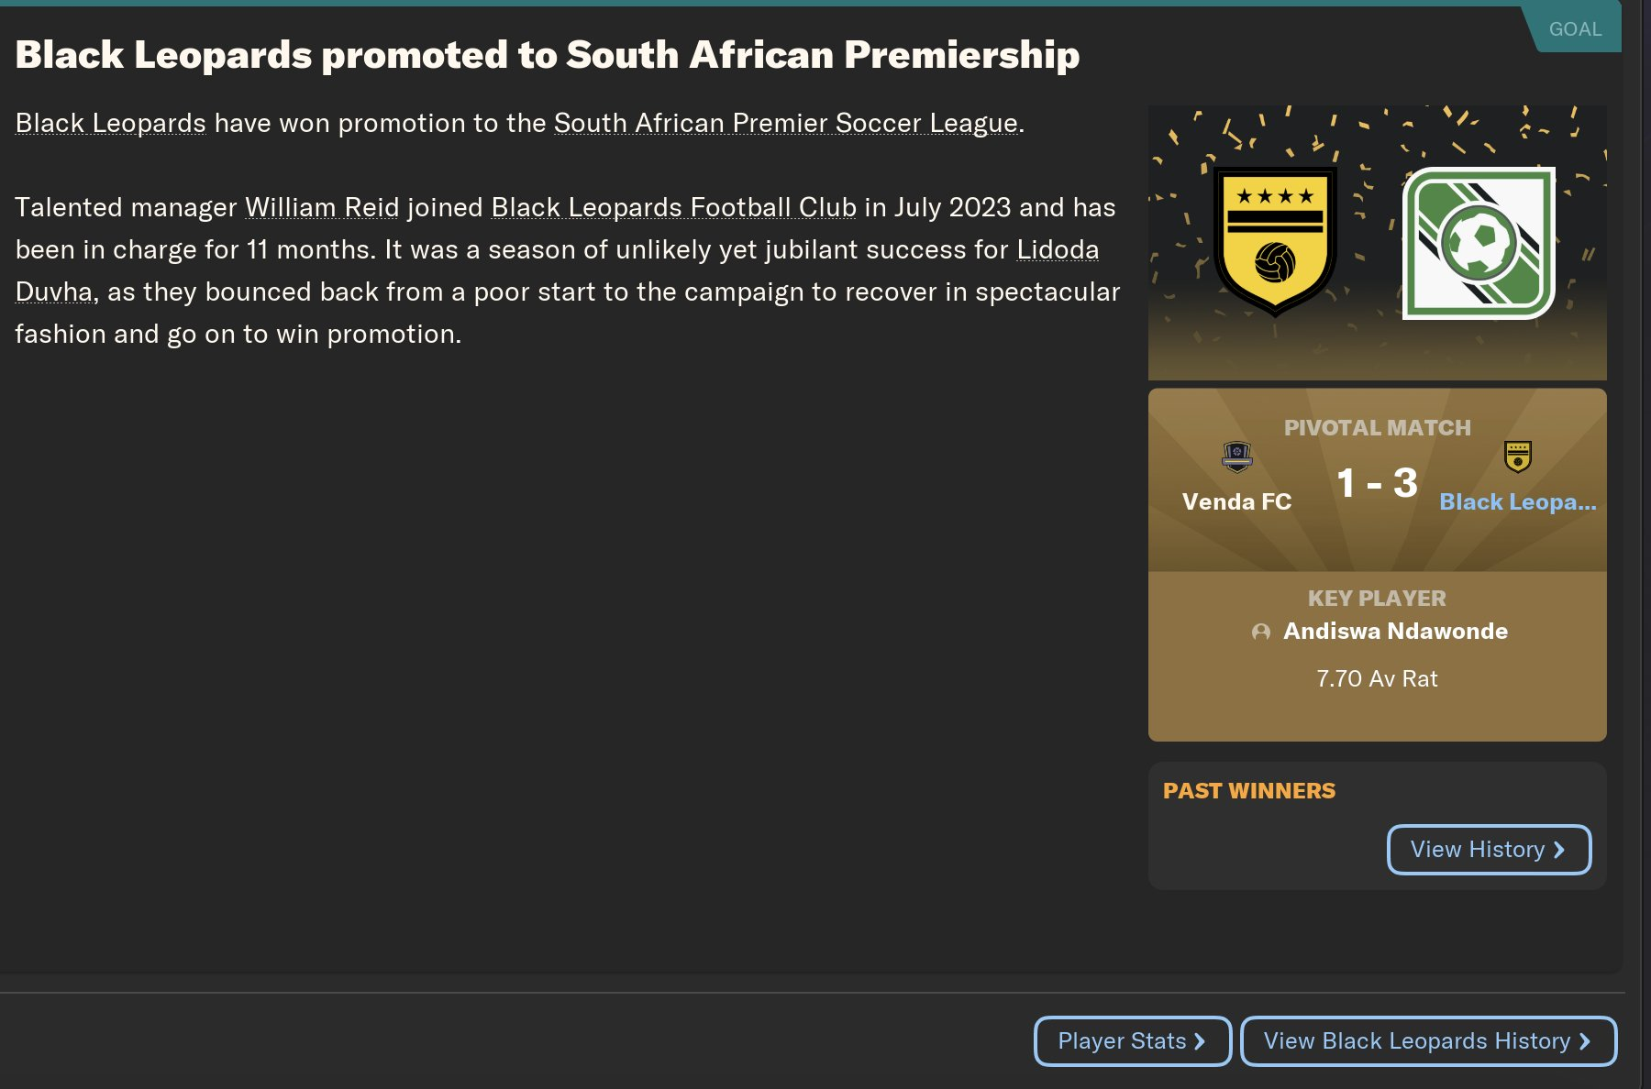The width and height of the screenshot is (1651, 1089).
Task: Open manager William Reid's profile link
Action: (322, 207)
